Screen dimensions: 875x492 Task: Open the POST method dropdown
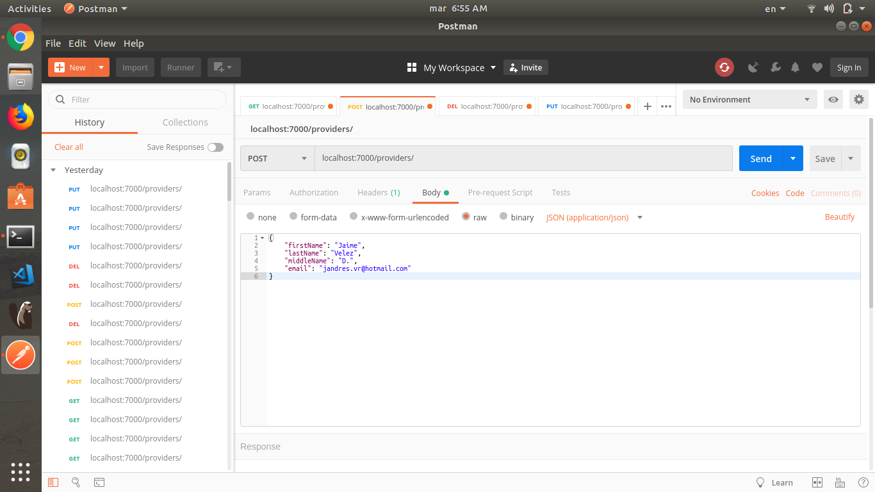click(x=277, y=158)
